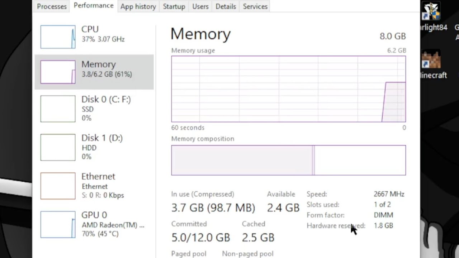
Task: Switch to the Startup tab
Action: tap(174, 6)
